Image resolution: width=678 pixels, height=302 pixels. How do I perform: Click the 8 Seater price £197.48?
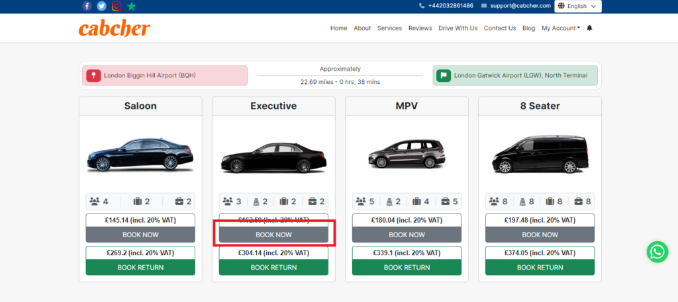point(540,220)
